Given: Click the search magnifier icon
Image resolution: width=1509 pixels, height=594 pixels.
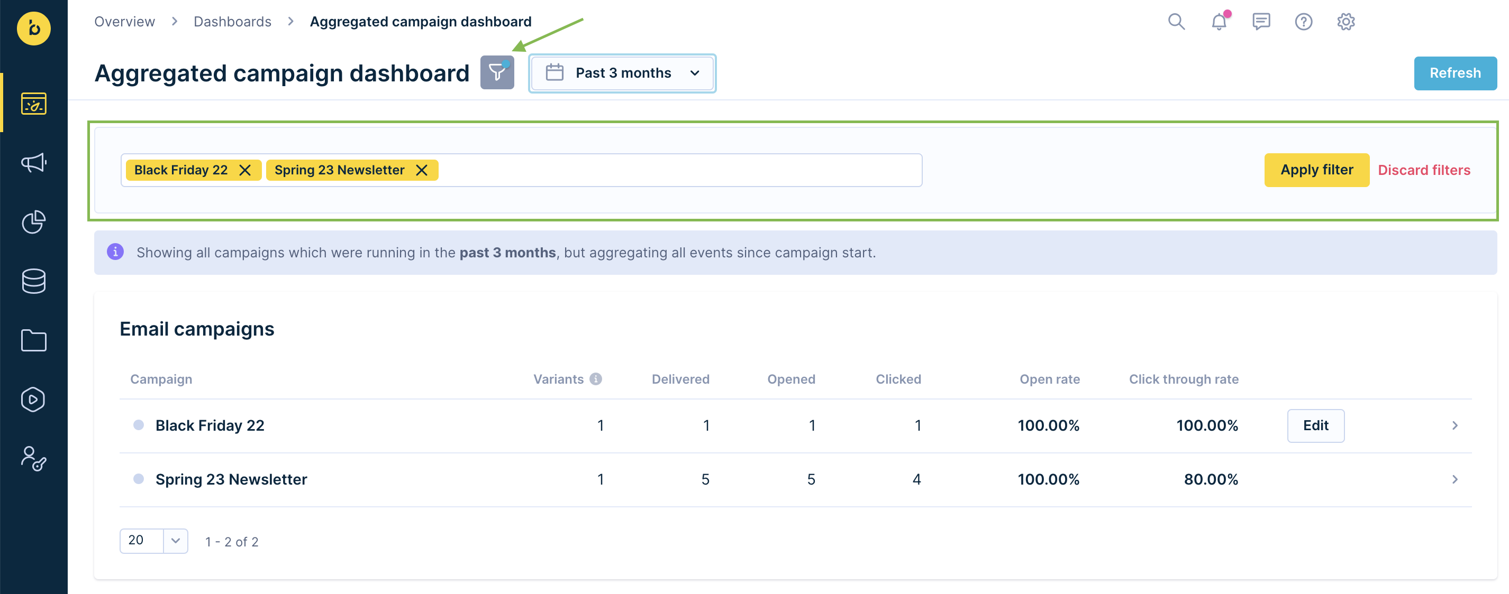Looking at the screenshot, I should click(1176, 22).
